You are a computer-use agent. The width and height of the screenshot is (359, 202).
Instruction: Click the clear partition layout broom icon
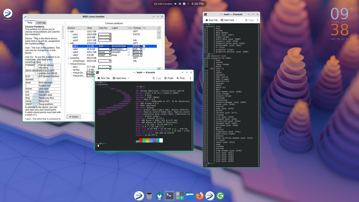click(x=159, y=28)
